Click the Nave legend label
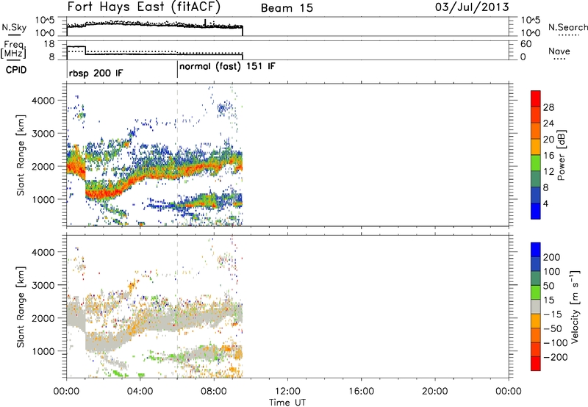The width and height of the screenshot is (588, 407). [559, 51]
